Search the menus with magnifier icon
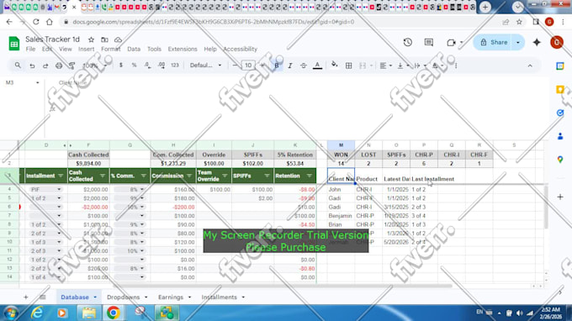572x321 pixels. (x=18, y=66)
